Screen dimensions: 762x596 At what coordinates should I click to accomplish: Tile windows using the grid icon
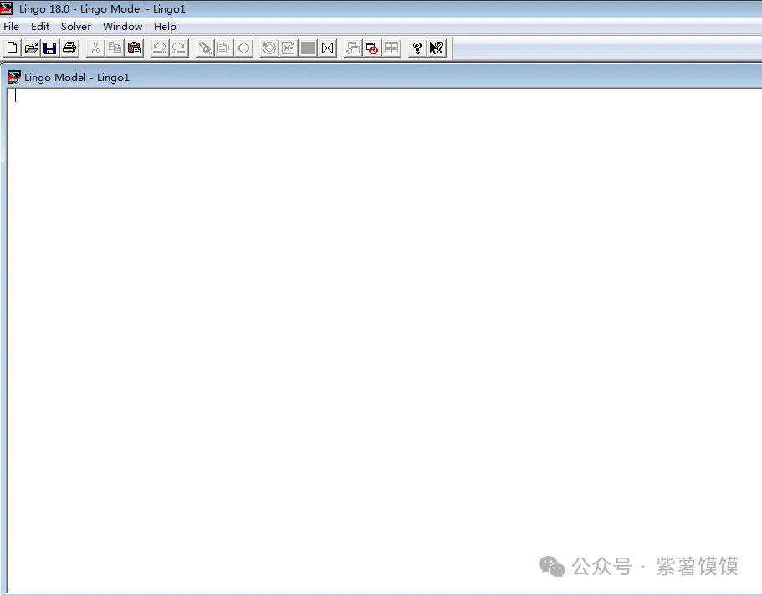tap(391, 48)
